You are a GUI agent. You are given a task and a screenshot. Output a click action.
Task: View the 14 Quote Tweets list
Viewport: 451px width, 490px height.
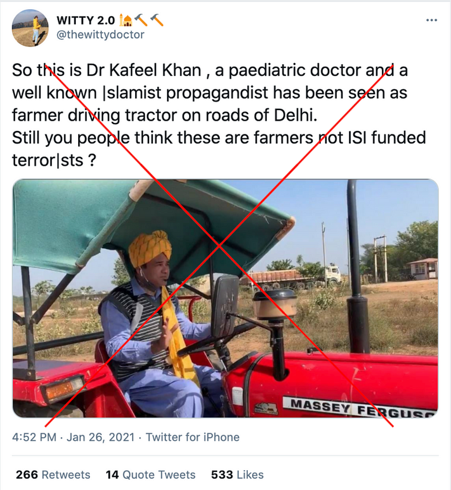pyautogui.click(x=151, y=474)
